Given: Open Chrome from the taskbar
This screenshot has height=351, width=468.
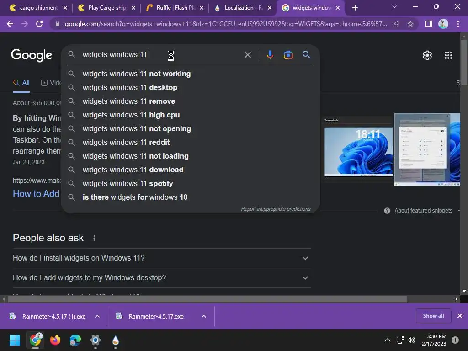Looking at the screenshot, I should click(35, 340).
